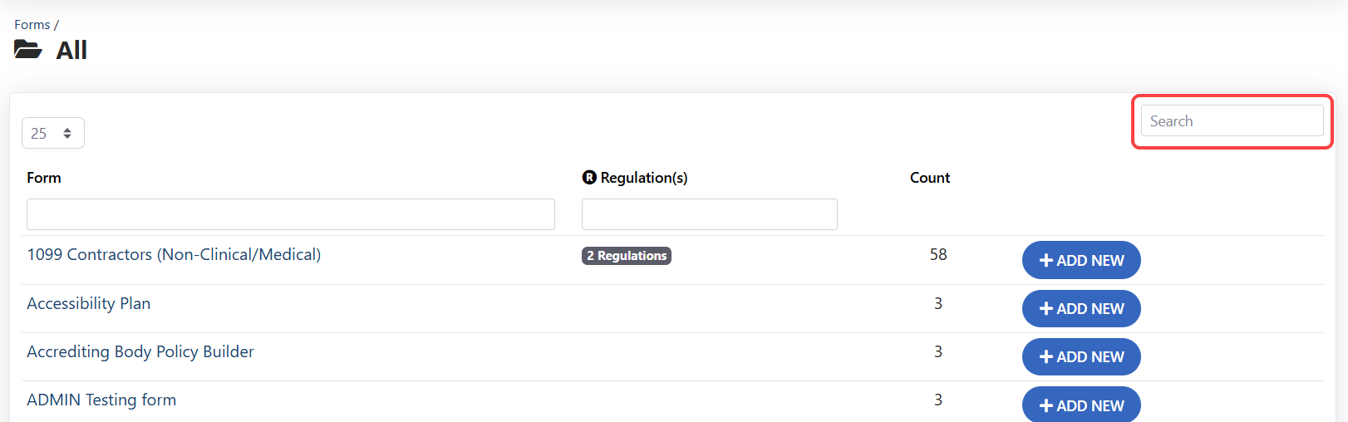Click plus icon in Accrediting Body row

tap(1046, 357)
